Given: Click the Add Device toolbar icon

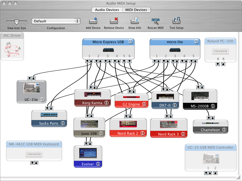Looking at the screenshot, I should point(93,21).
